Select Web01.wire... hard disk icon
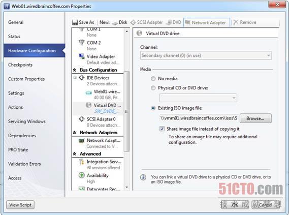289x215 pixels. pos(89,93)
